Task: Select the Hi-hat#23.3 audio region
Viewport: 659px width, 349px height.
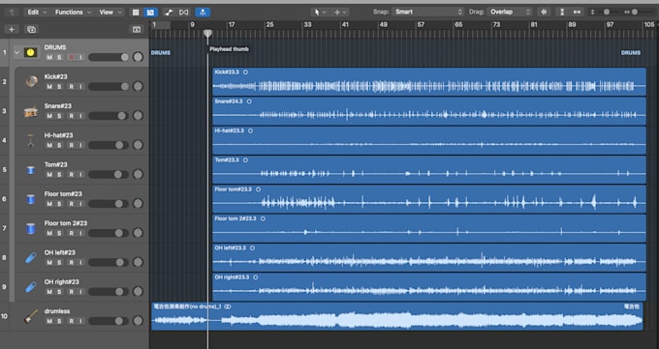Action: 429,140
